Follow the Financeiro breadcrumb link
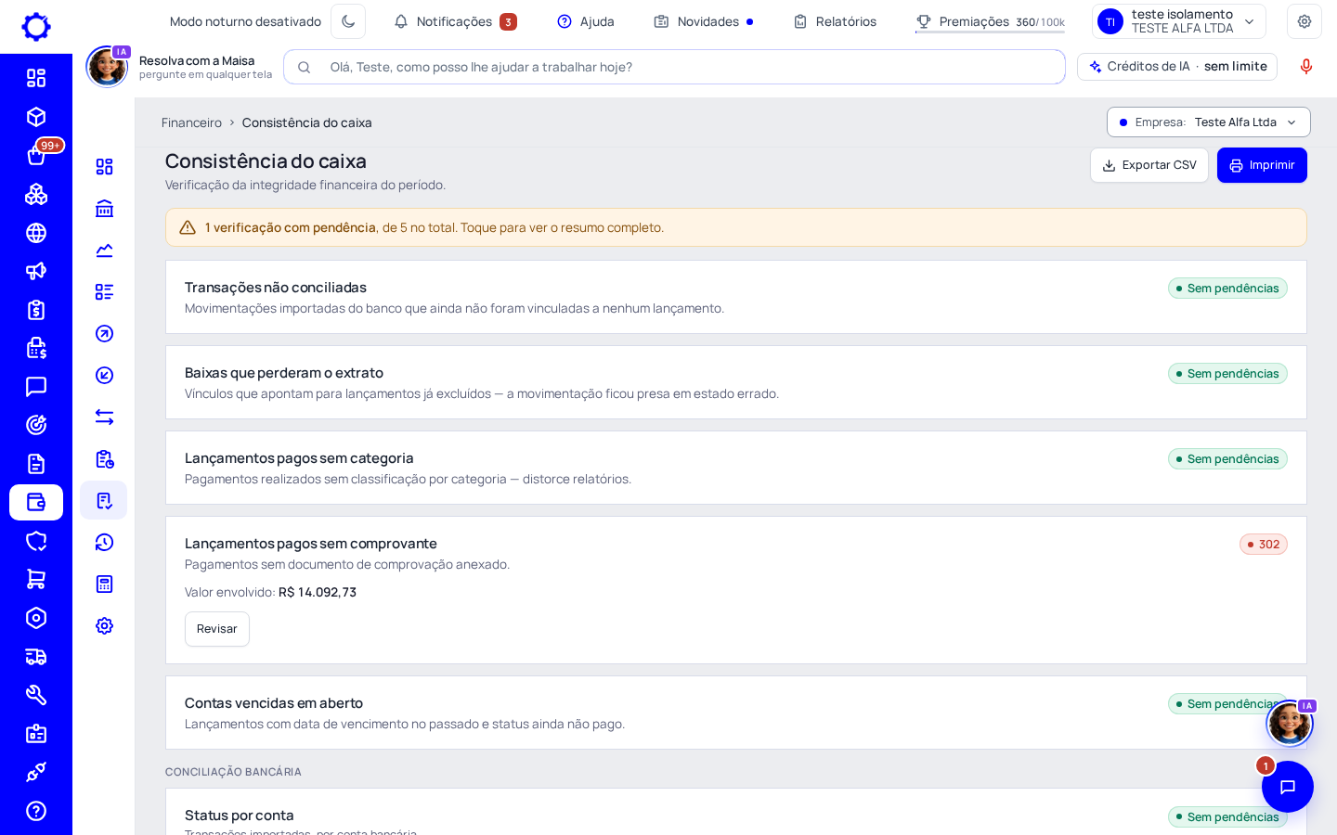This screenshot has width=1337, height=835. click(x=191, y=122)
